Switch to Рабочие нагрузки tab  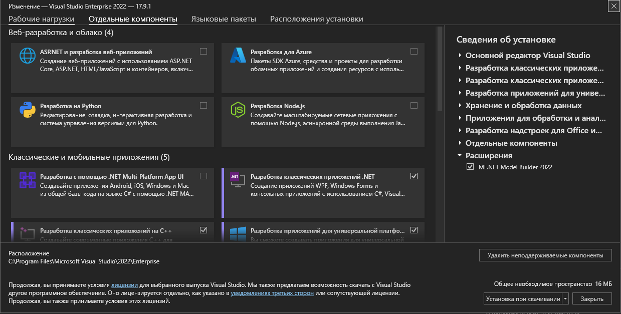42,19
